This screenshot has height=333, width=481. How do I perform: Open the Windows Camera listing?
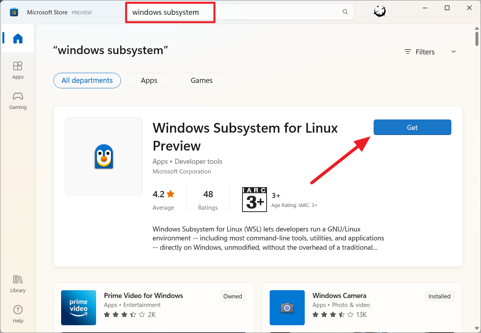click(x=339, y=296)
